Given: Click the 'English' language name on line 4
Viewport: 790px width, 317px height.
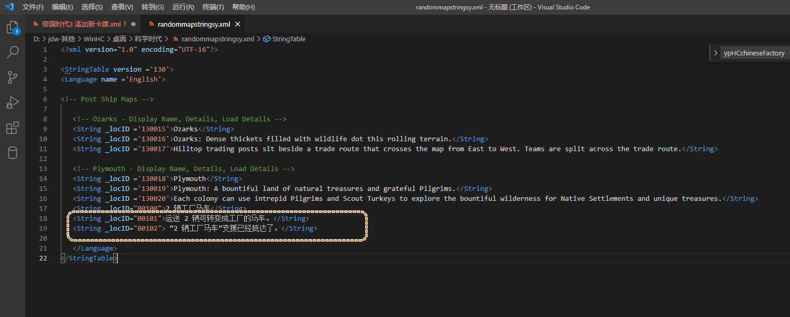Looking at the screenshot, I should (144, 79).
